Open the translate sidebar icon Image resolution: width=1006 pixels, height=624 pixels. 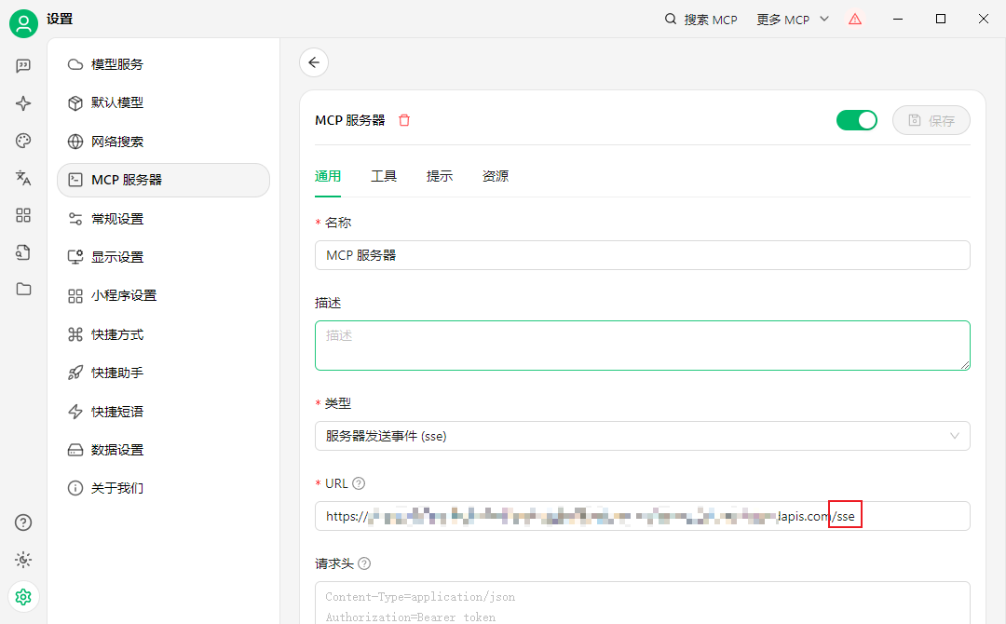23,178
